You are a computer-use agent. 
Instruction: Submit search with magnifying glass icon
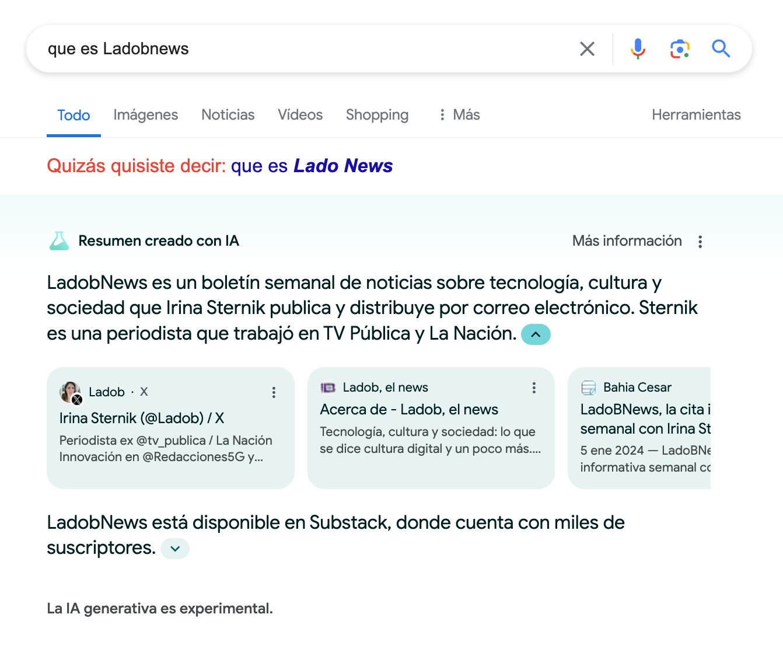721,48
